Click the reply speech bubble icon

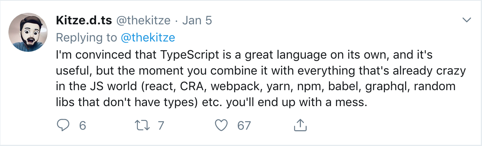coord(63,125)
